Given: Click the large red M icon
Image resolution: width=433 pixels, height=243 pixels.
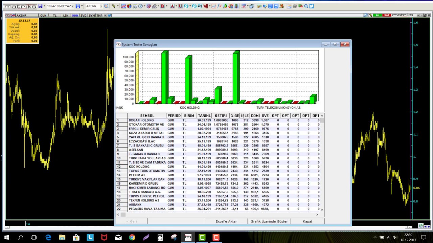Looking at the screenshot, I should click(205, 6).
